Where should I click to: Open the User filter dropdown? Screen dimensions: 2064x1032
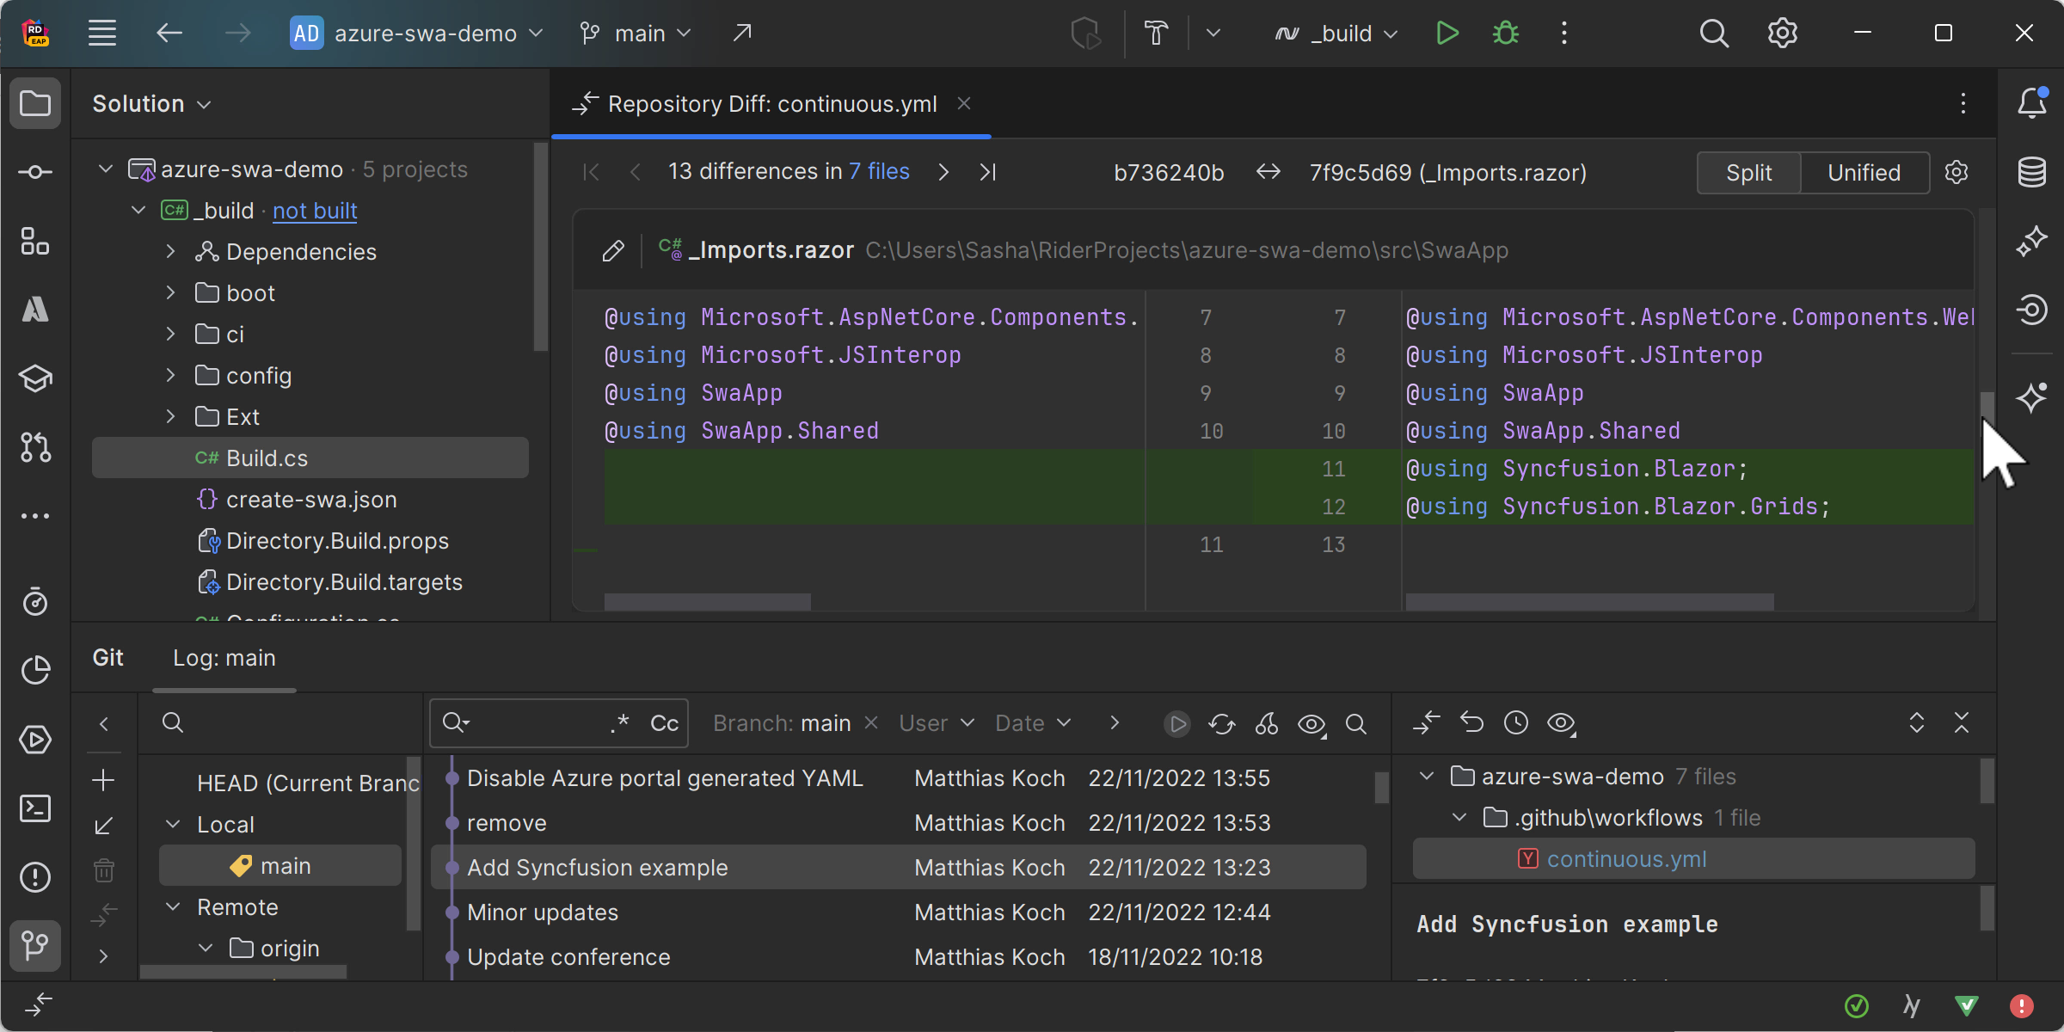click(937, 723)
